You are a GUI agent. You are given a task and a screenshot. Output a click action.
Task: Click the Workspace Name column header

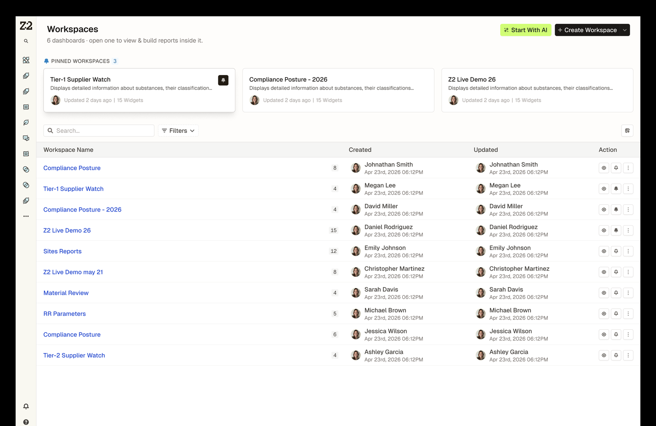(x=68, y=150)
